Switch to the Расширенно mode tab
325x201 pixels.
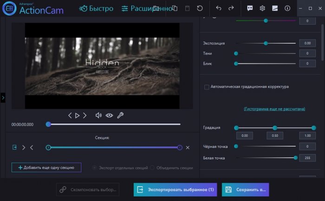tap(143, 8)
